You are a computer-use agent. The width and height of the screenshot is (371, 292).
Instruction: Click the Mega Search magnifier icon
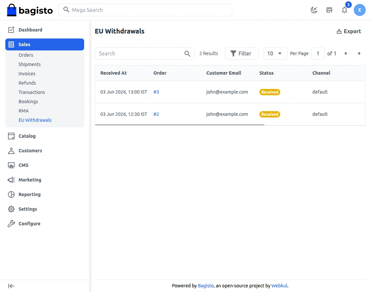coord(66,10)
